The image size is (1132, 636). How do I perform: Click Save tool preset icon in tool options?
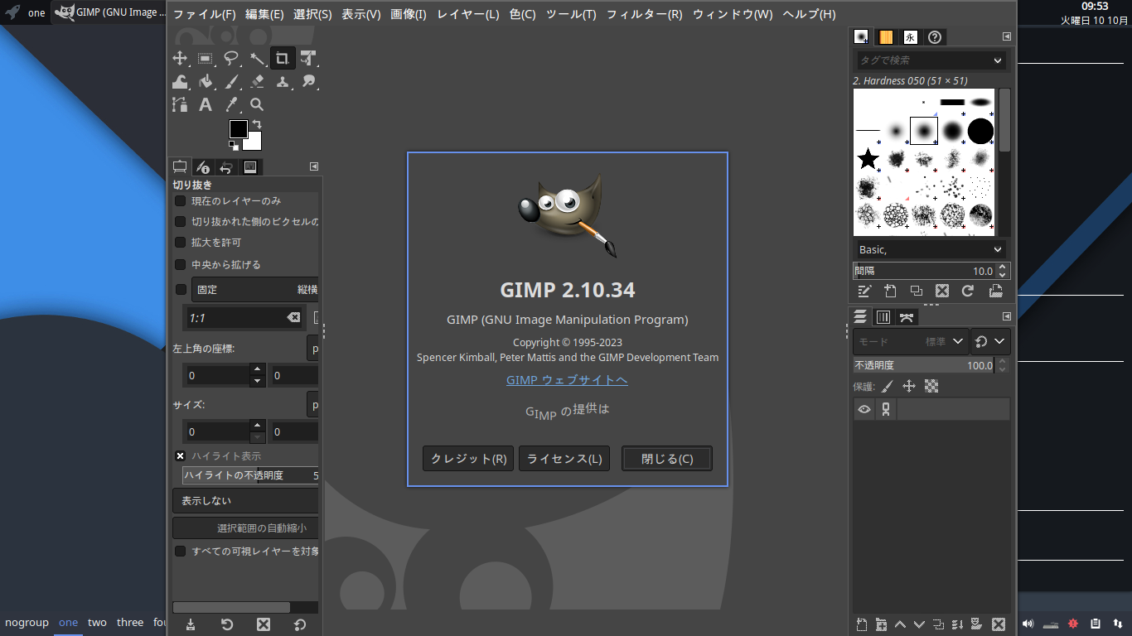click(x=191, y=624)
